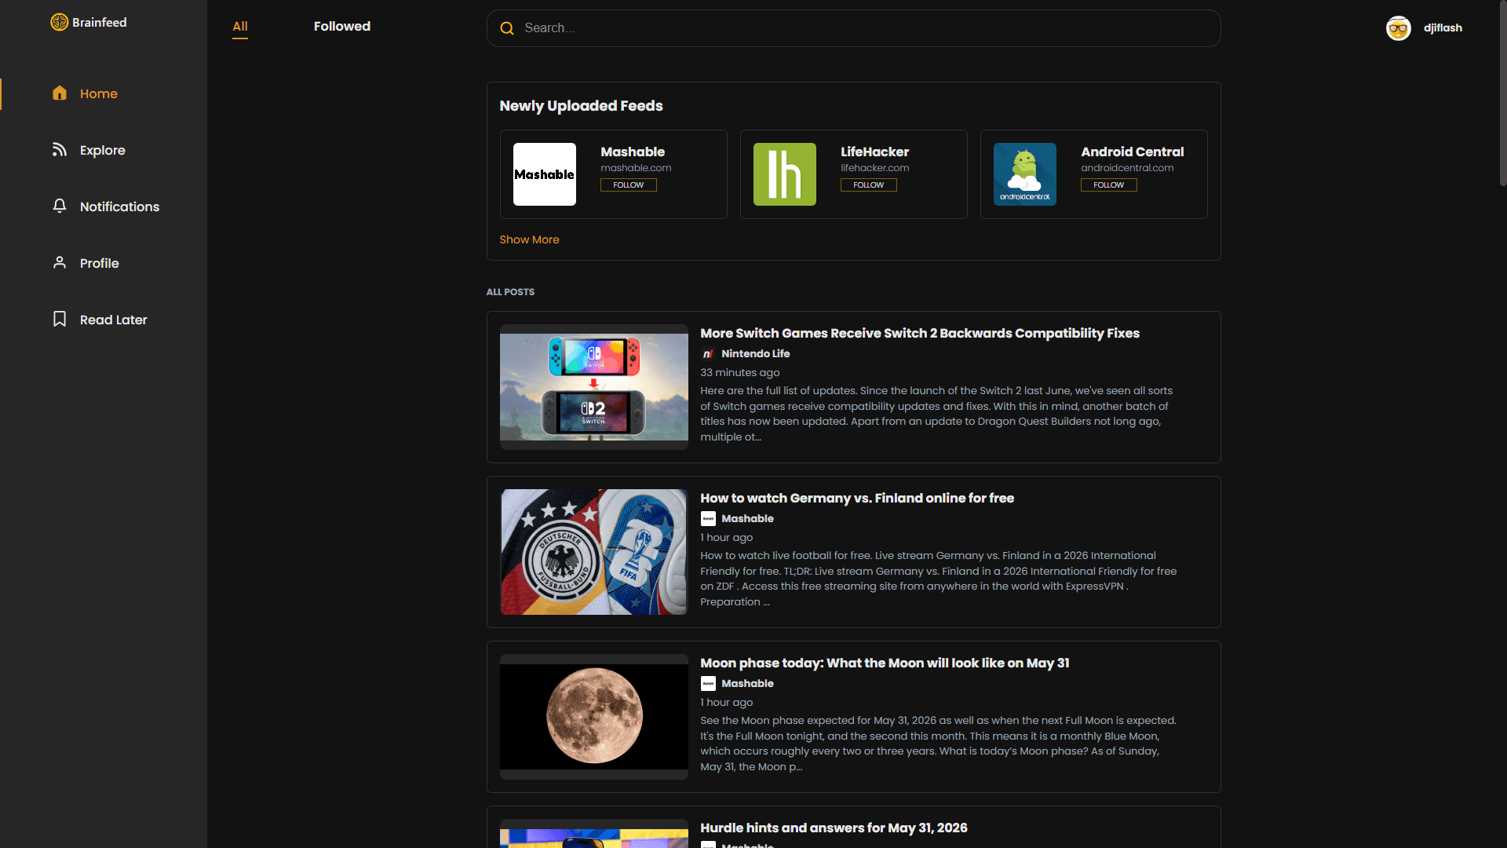Click the Nintendo Life source name
1507x848 pixels.
pyautogui.click(x=756, y=354)
